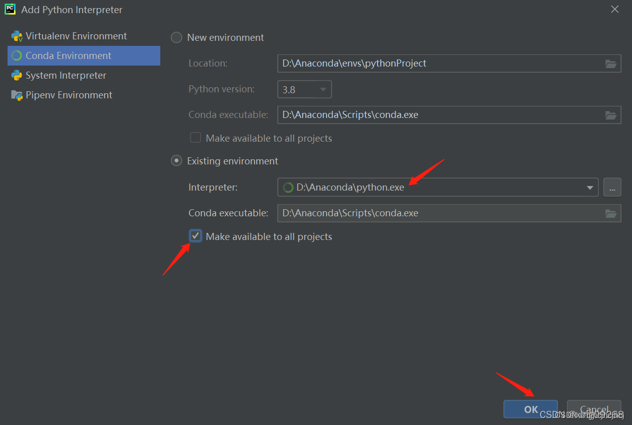Viewport: 632px width, 425px height.
Task: Click the Add Python Interpreter title text
Action: click(72, 10)
